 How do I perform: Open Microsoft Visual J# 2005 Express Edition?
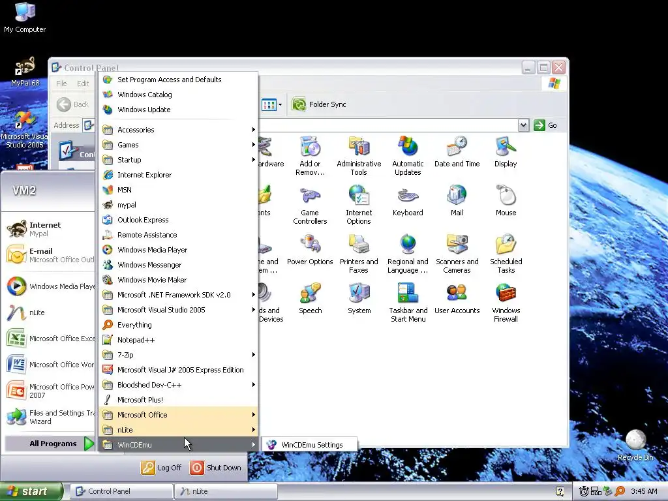tap(178, 370)
